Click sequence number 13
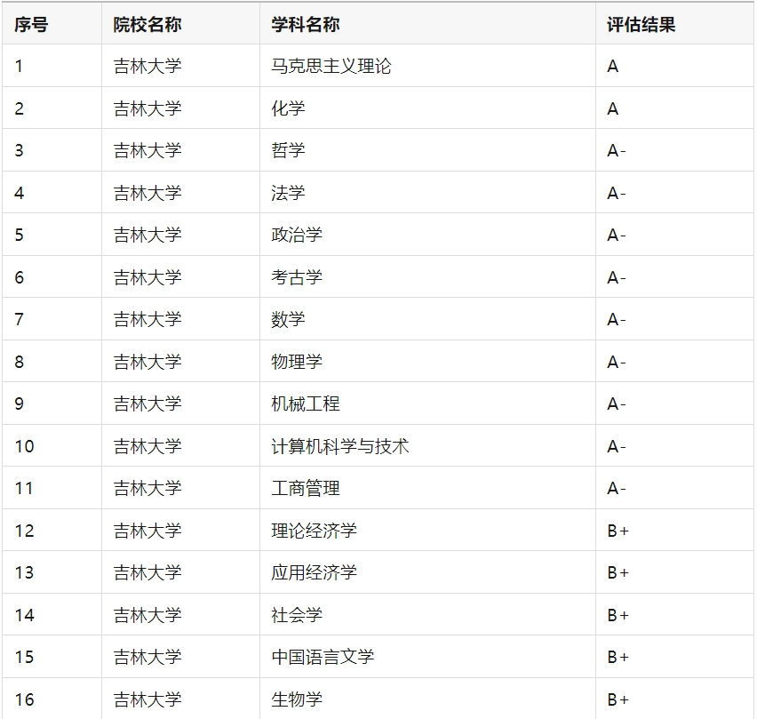 coord(24,573)
